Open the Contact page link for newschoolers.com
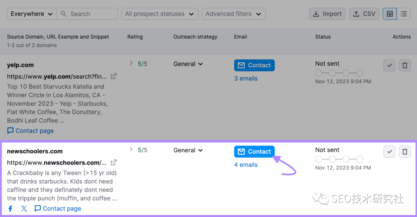 point(58,209)
